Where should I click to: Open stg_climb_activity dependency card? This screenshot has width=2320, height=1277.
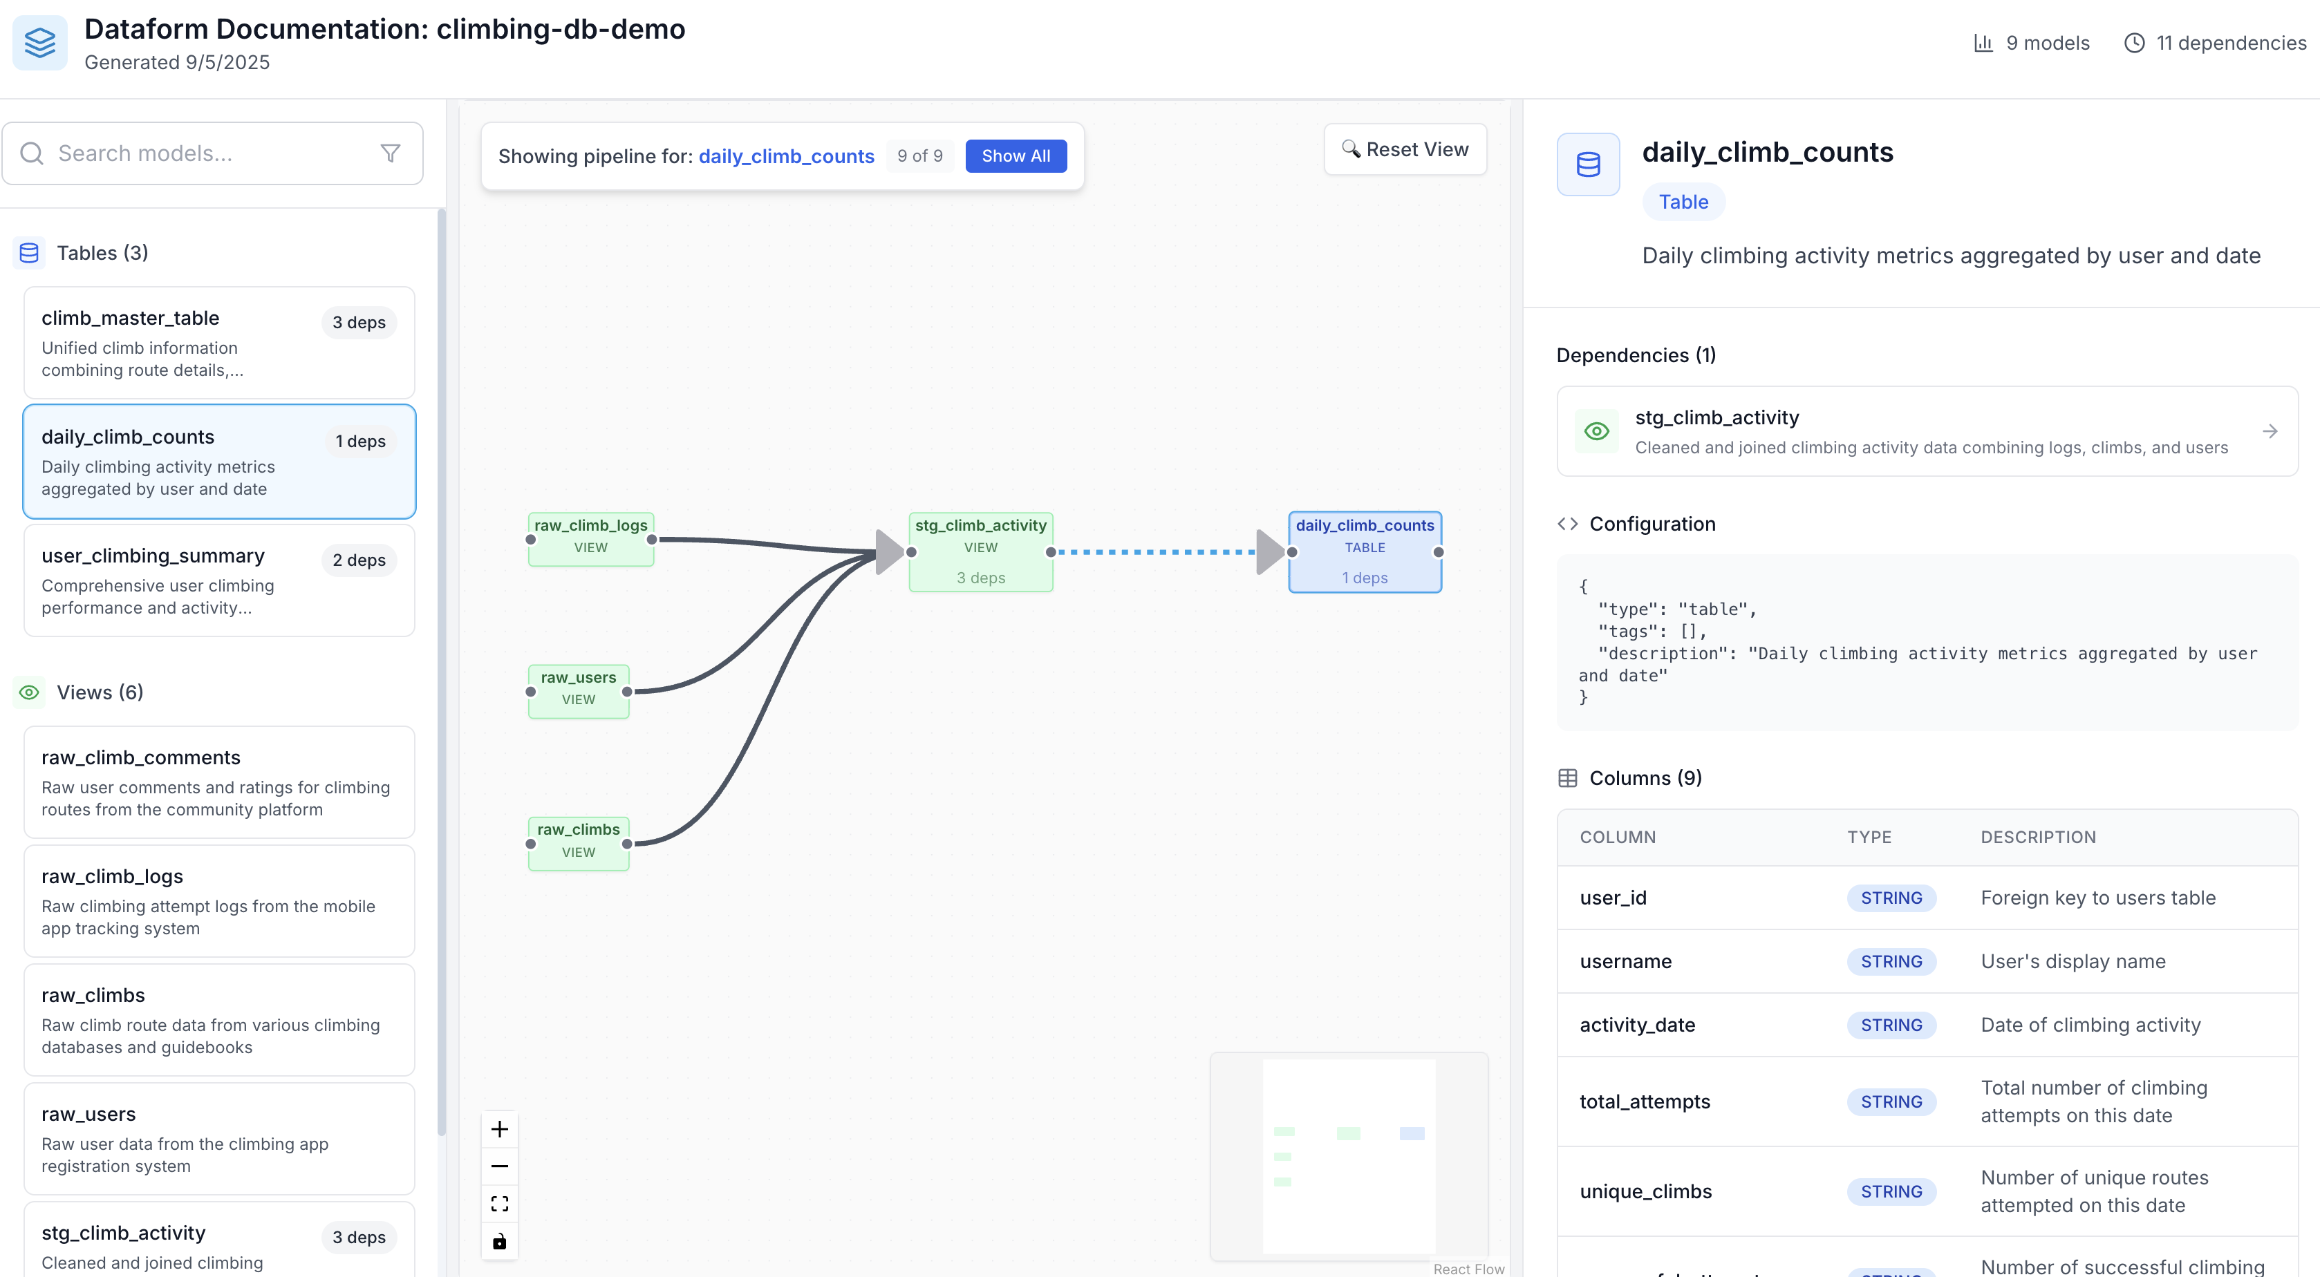pos(1927,431)
